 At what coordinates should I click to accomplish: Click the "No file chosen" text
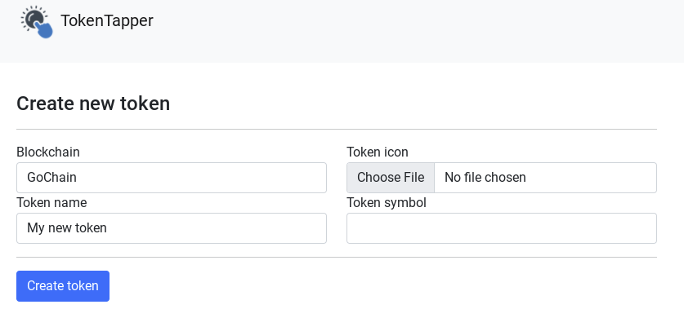(485, 178)
